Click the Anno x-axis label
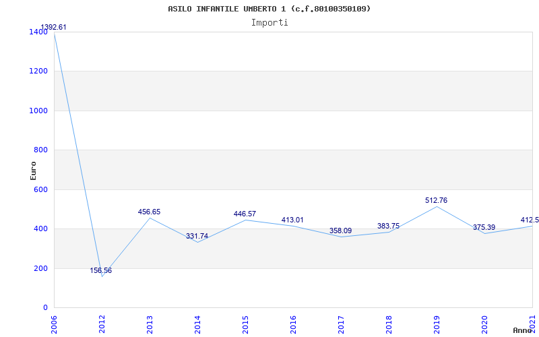This screenshot has width=539, height=337. [522, 330]
